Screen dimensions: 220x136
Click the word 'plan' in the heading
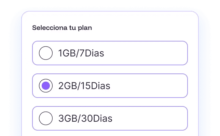[x=85, y=28]
